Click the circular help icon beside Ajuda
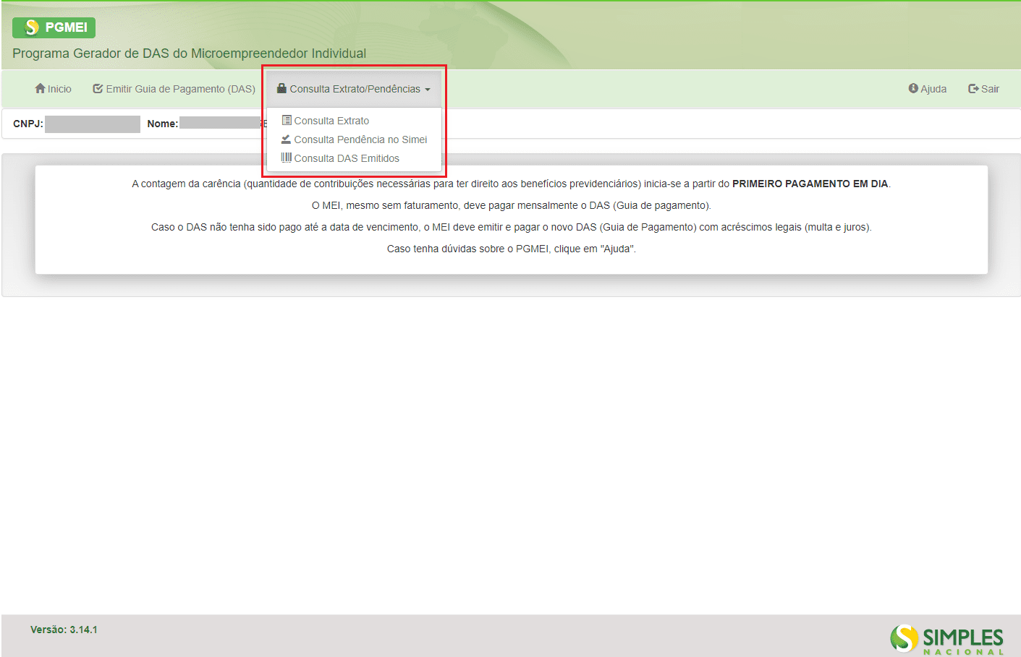 (x=913, y=88)
